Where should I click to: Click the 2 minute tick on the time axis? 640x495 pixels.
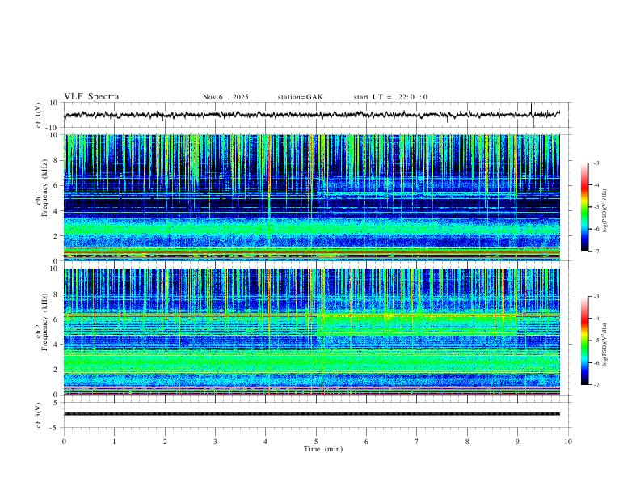tap(165, 442)
